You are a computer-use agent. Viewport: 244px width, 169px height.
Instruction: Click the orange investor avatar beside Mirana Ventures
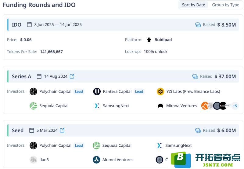(204, 106)
